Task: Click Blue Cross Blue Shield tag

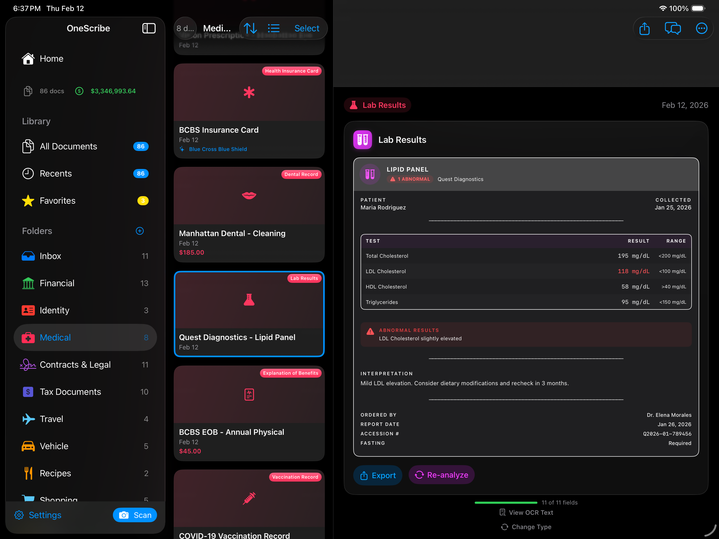Action: [213, 149]
